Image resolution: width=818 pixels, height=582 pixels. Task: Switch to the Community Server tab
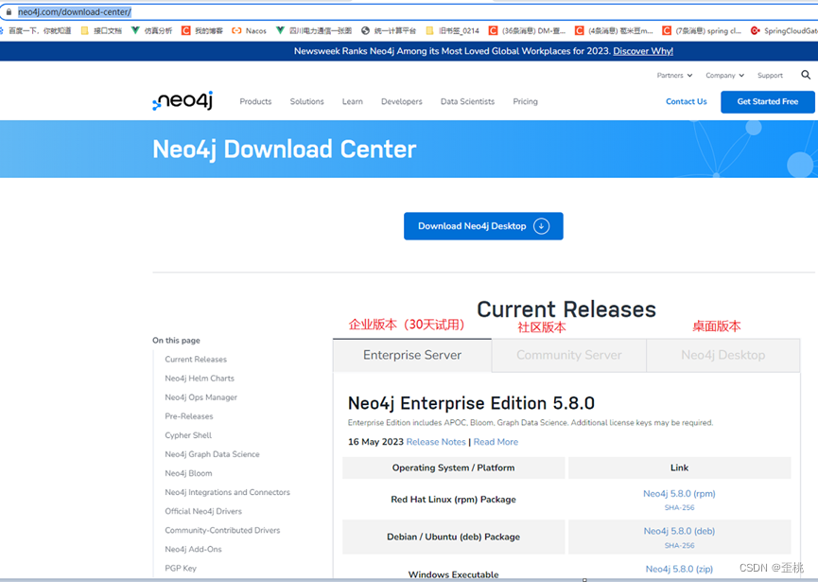click(569, 355)
